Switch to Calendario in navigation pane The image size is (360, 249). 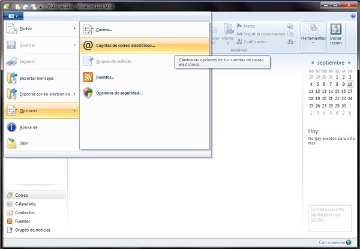[35, 204]
